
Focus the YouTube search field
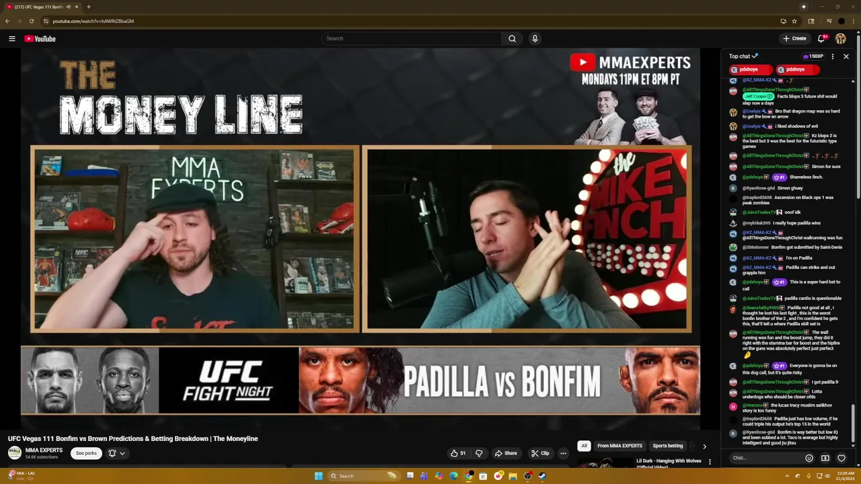[412, 39]
